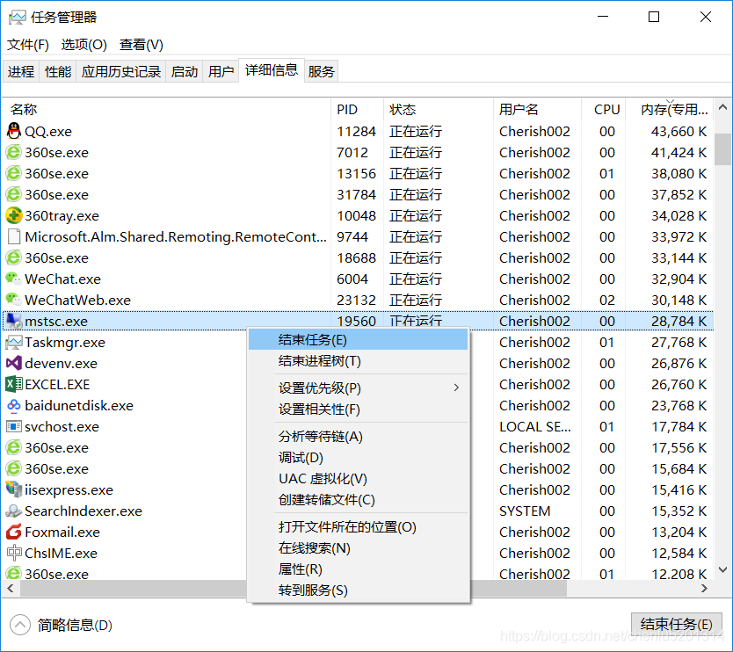Click the 360tray.exe shield icon
The image size is (733, 652).
point(14,215)
